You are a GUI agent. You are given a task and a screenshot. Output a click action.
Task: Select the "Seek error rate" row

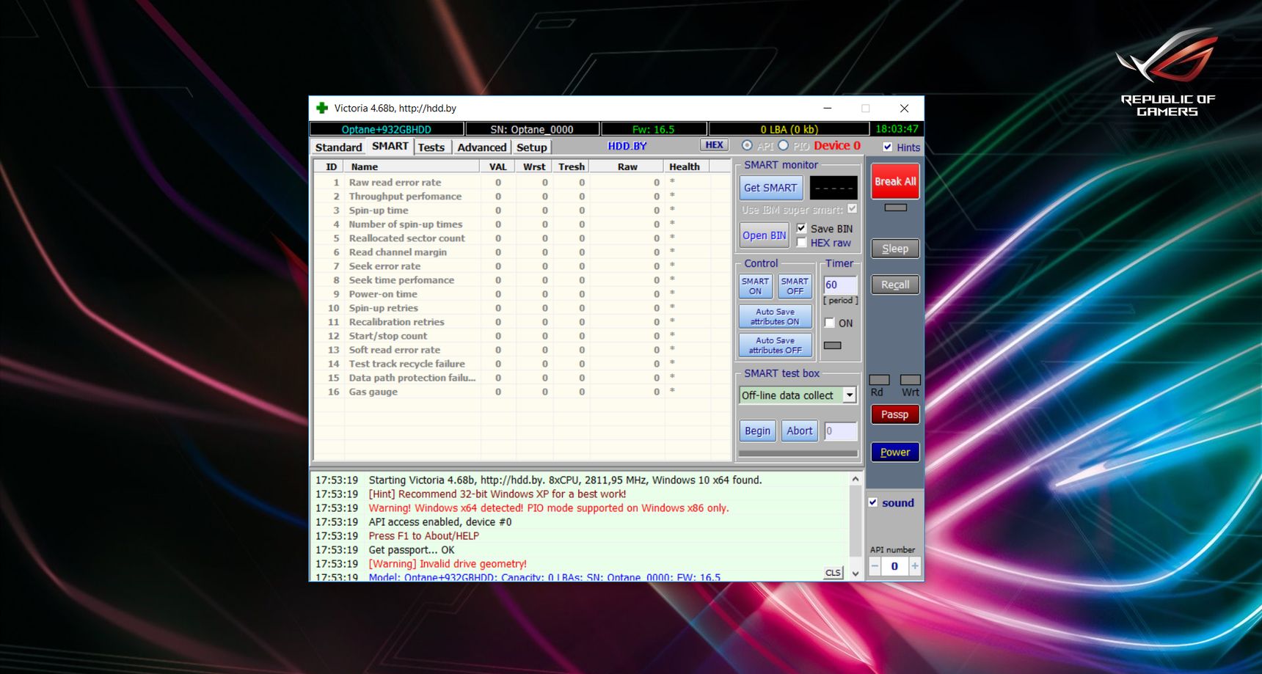pos(521,266)
